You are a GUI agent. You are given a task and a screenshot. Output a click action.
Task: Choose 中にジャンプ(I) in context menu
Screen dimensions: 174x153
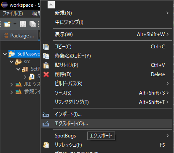(107, 22)
